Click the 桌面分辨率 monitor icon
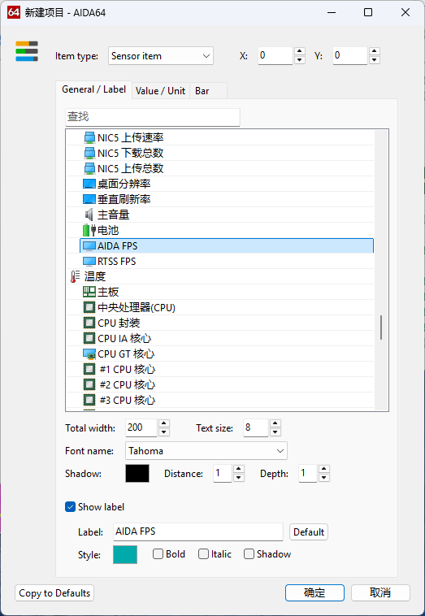Screen dimensions: 425x616 [x=89, y=184]
